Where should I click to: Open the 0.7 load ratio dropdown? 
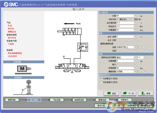point(145,57)
